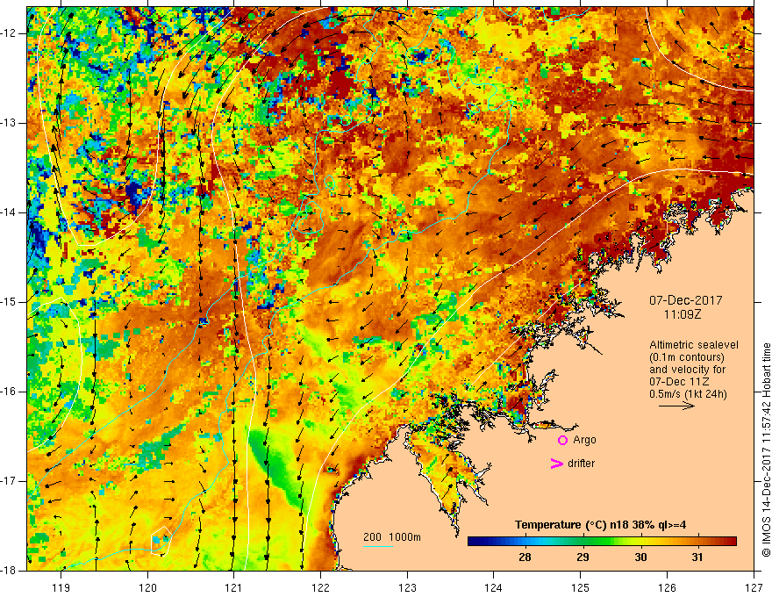Click the colorbar tick label '29'
This screenshot has width=772, height=597.
[x=583, y=557]
